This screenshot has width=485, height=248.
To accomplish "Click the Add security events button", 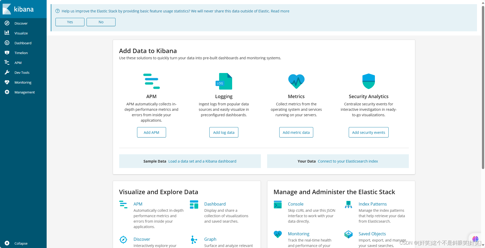I will 369,132.
